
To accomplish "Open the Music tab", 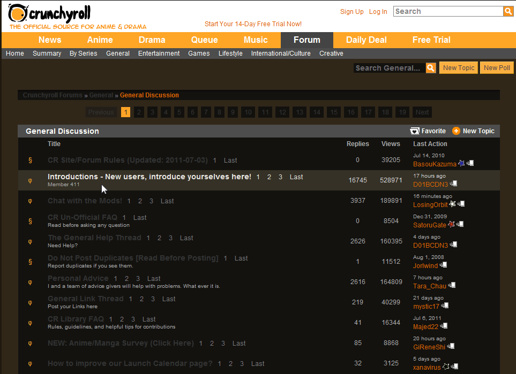I will (256, 40).
